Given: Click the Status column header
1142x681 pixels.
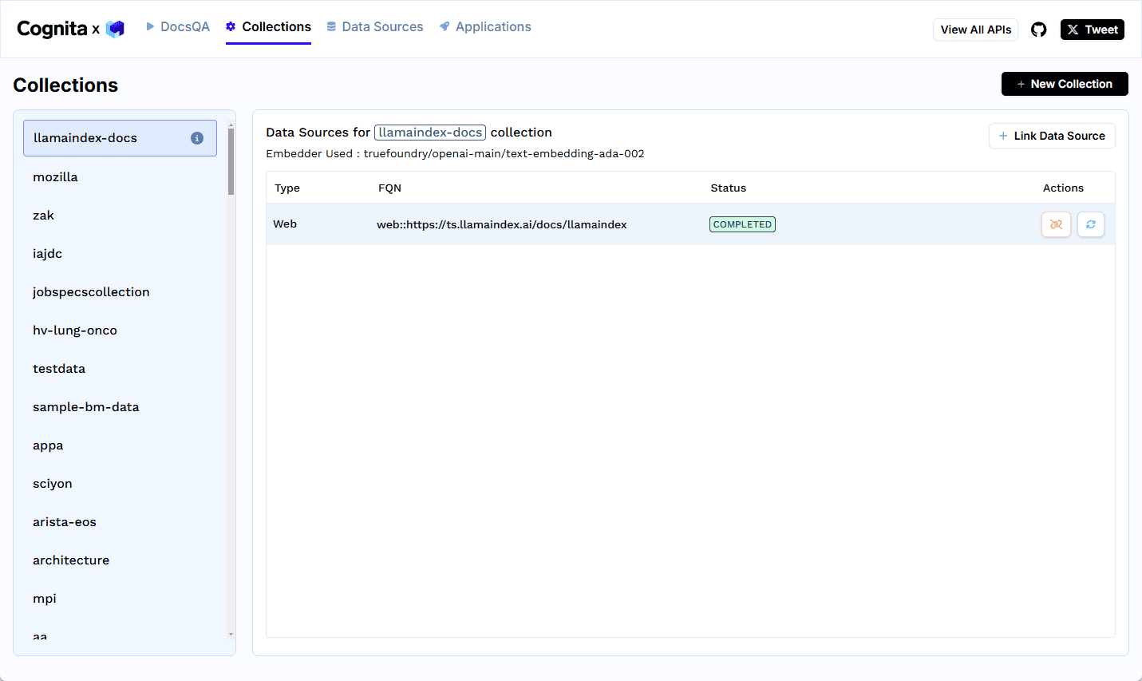Looking at the screenshot, I should (729, 188).
